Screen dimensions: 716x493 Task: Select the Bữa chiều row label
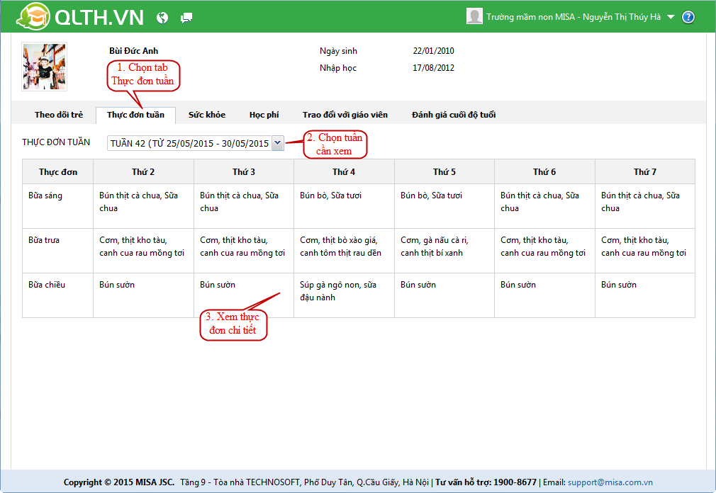coord(47,285)
